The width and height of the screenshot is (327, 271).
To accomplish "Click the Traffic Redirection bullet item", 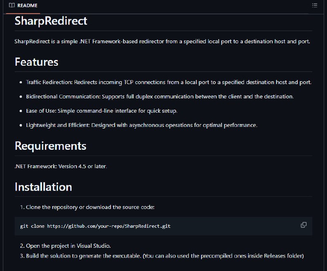I will [x=168, y=82].
